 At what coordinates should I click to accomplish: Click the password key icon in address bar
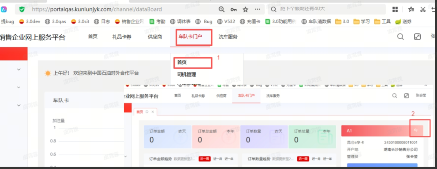(233, 9)
